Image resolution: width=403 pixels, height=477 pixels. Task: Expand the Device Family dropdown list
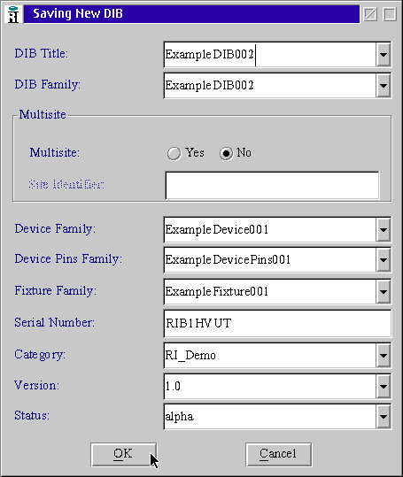point(384,229)
